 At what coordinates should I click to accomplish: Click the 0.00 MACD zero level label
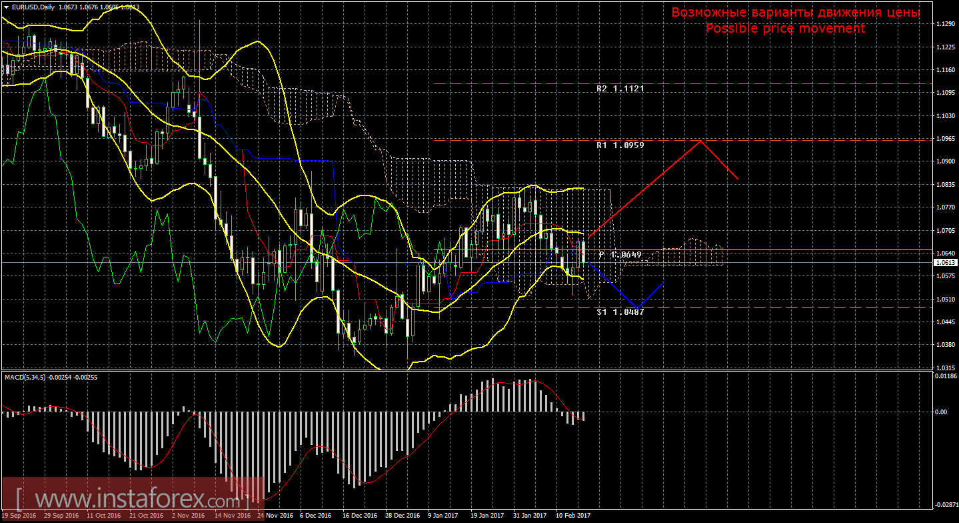point(941,412)
